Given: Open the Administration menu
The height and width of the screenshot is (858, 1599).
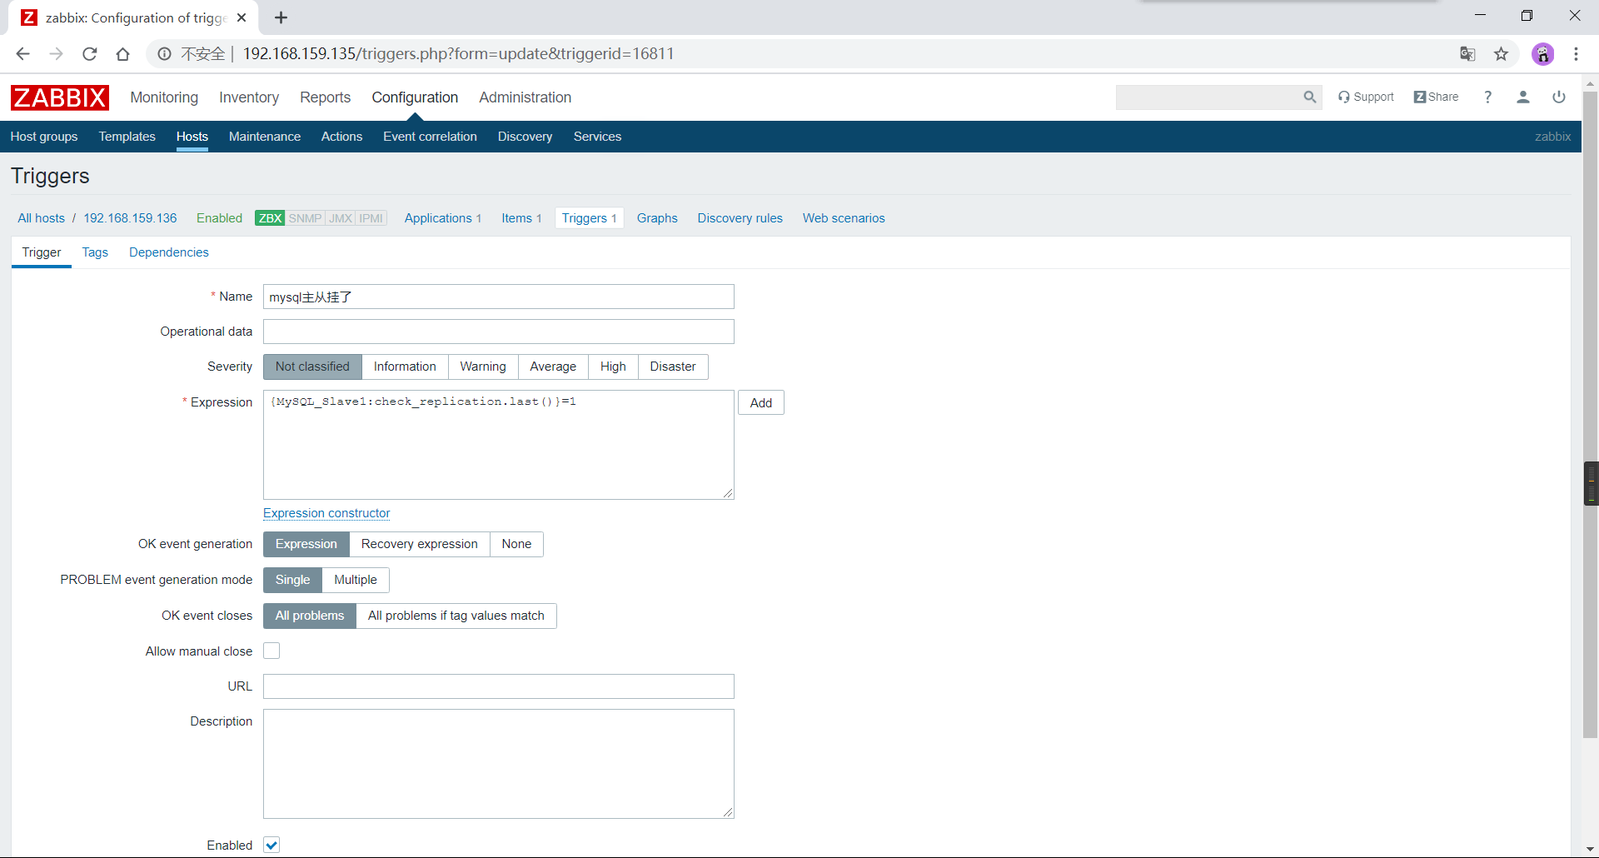Looking at the screenshot, I should [525, 97].
